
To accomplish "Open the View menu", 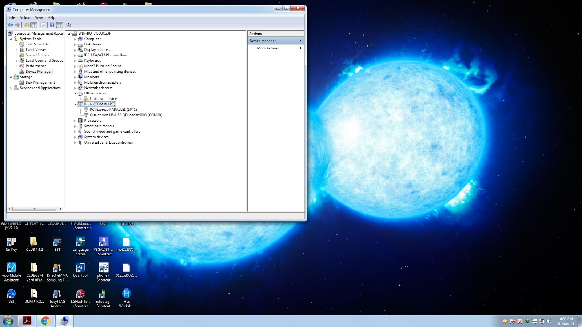I will click(x=39, y=17).
